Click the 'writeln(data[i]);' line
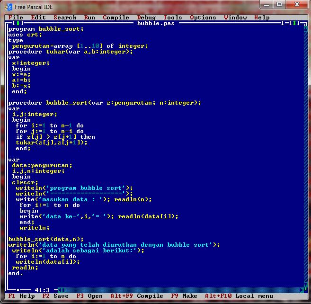The width and height of the screenshot is (311, 304). pos(48,262)
